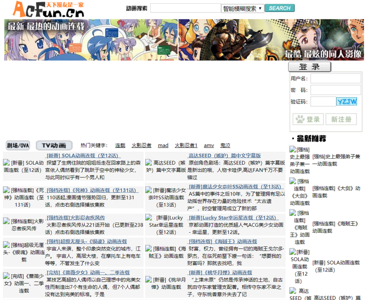
Task: Open [强档连载]《大剑》动画连载 recommendation text
Action: (x=336, y=192)
